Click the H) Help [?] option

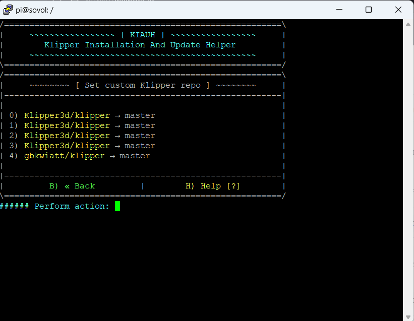pos(213,186)
